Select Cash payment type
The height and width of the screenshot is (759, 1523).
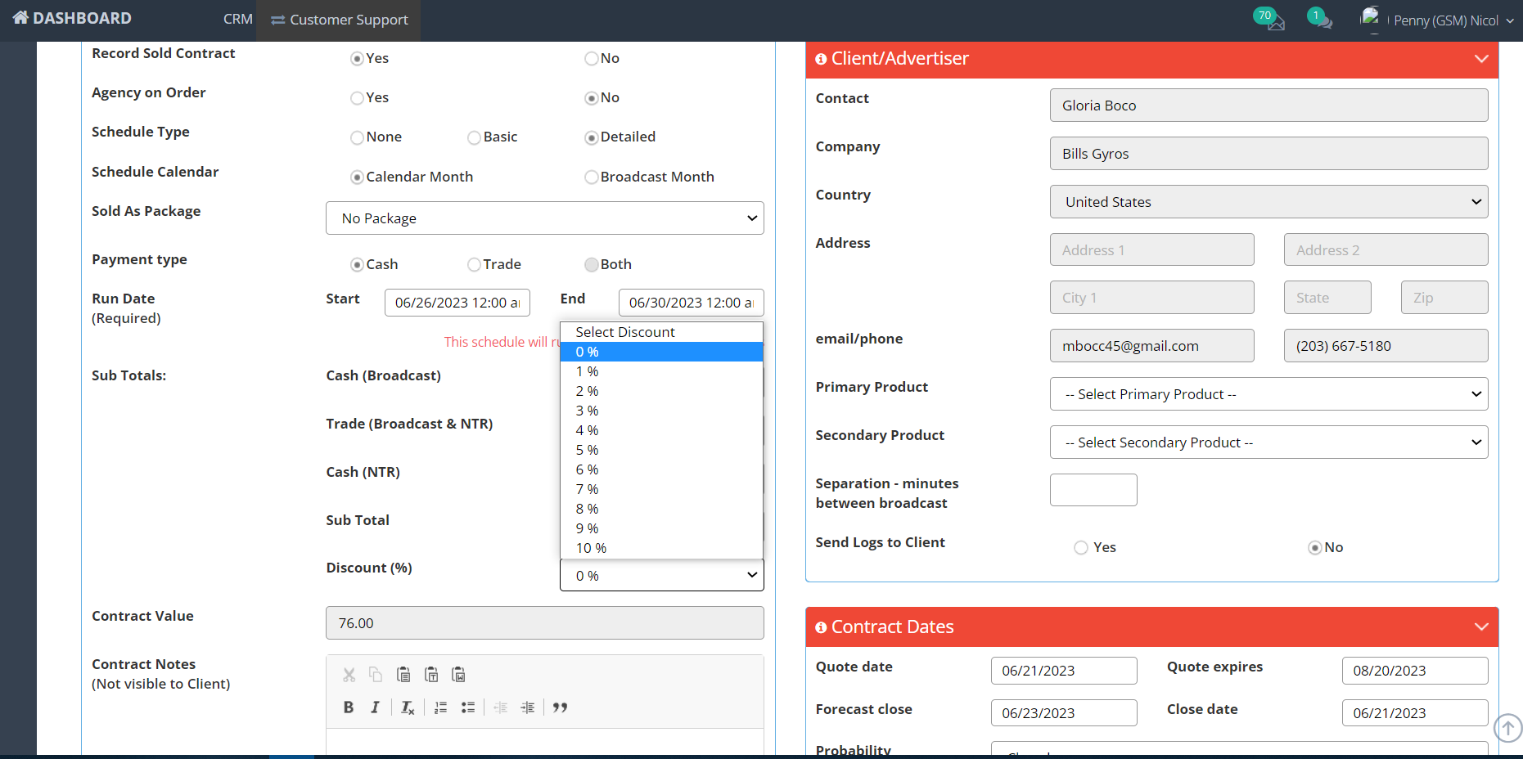tap(357, 265)
